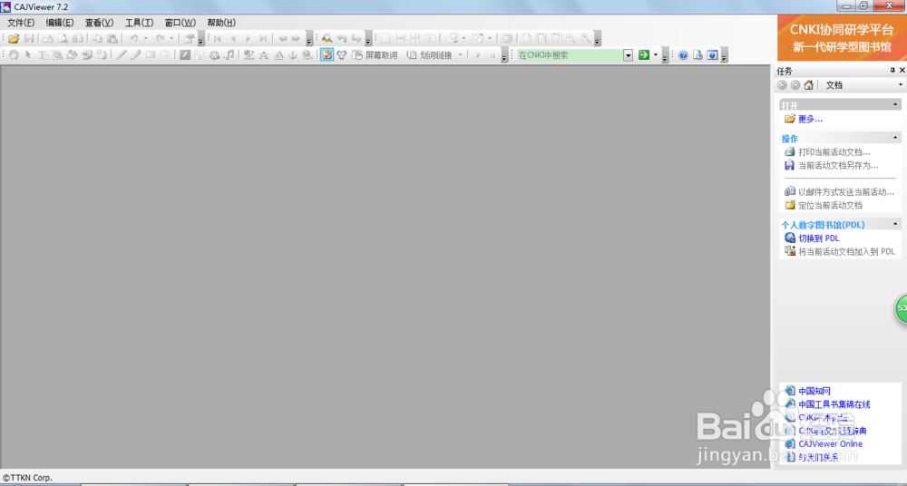Collapse the 操作 section
The height and width of the screenshot is (486, 907).
[896, 138]
